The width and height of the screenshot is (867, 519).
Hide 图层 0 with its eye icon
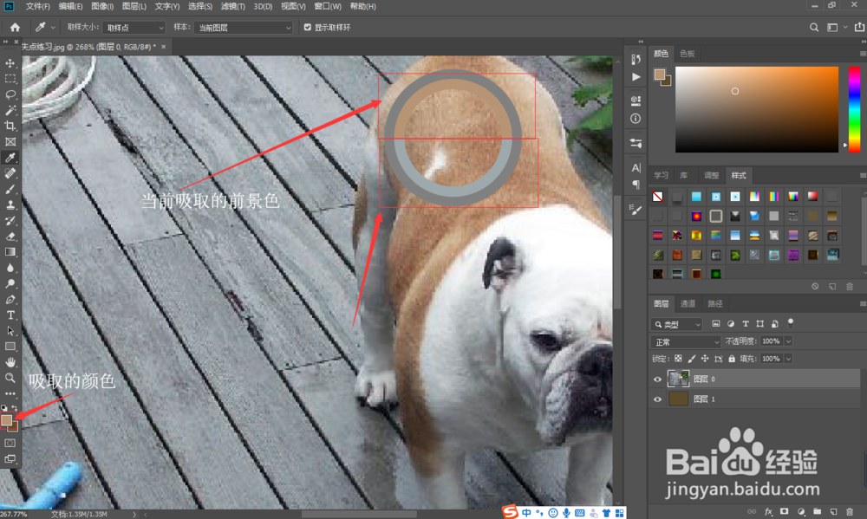coord(657,380)
